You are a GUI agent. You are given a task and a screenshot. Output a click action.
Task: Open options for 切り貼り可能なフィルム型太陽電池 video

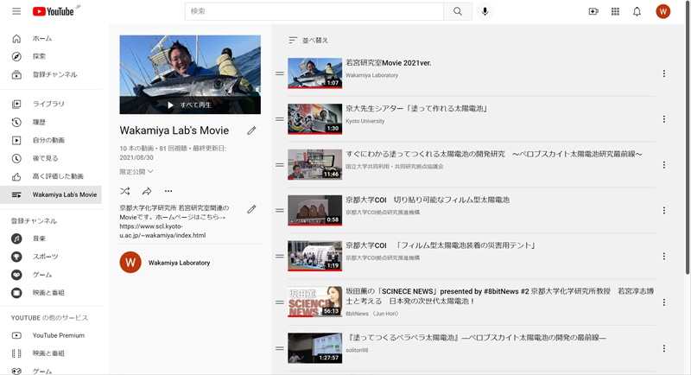click(x=663, y=210)
